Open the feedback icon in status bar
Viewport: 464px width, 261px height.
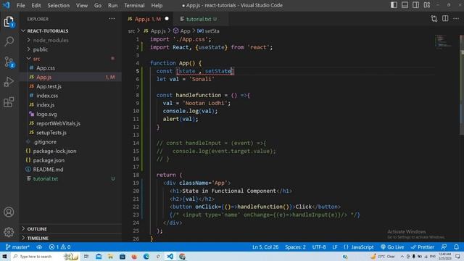point(444,247)
